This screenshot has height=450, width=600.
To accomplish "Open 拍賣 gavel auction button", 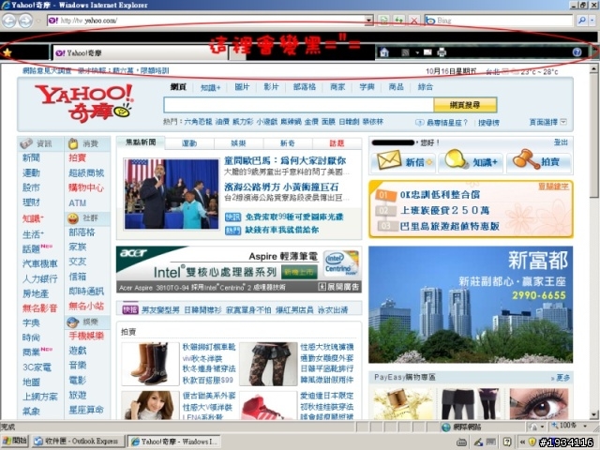I will tap(539, 162).
